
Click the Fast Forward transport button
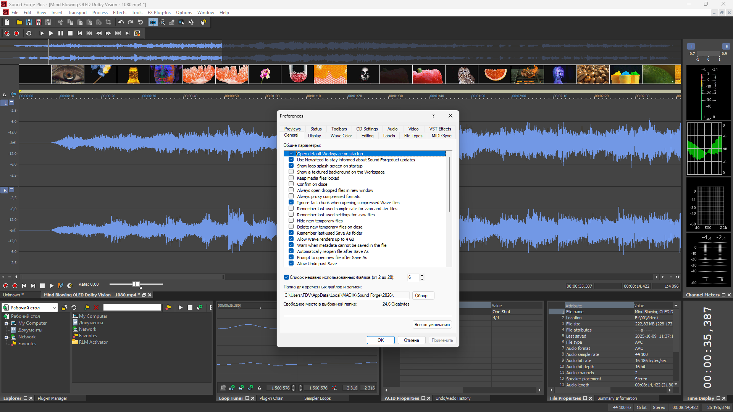(x=108, y=33)
